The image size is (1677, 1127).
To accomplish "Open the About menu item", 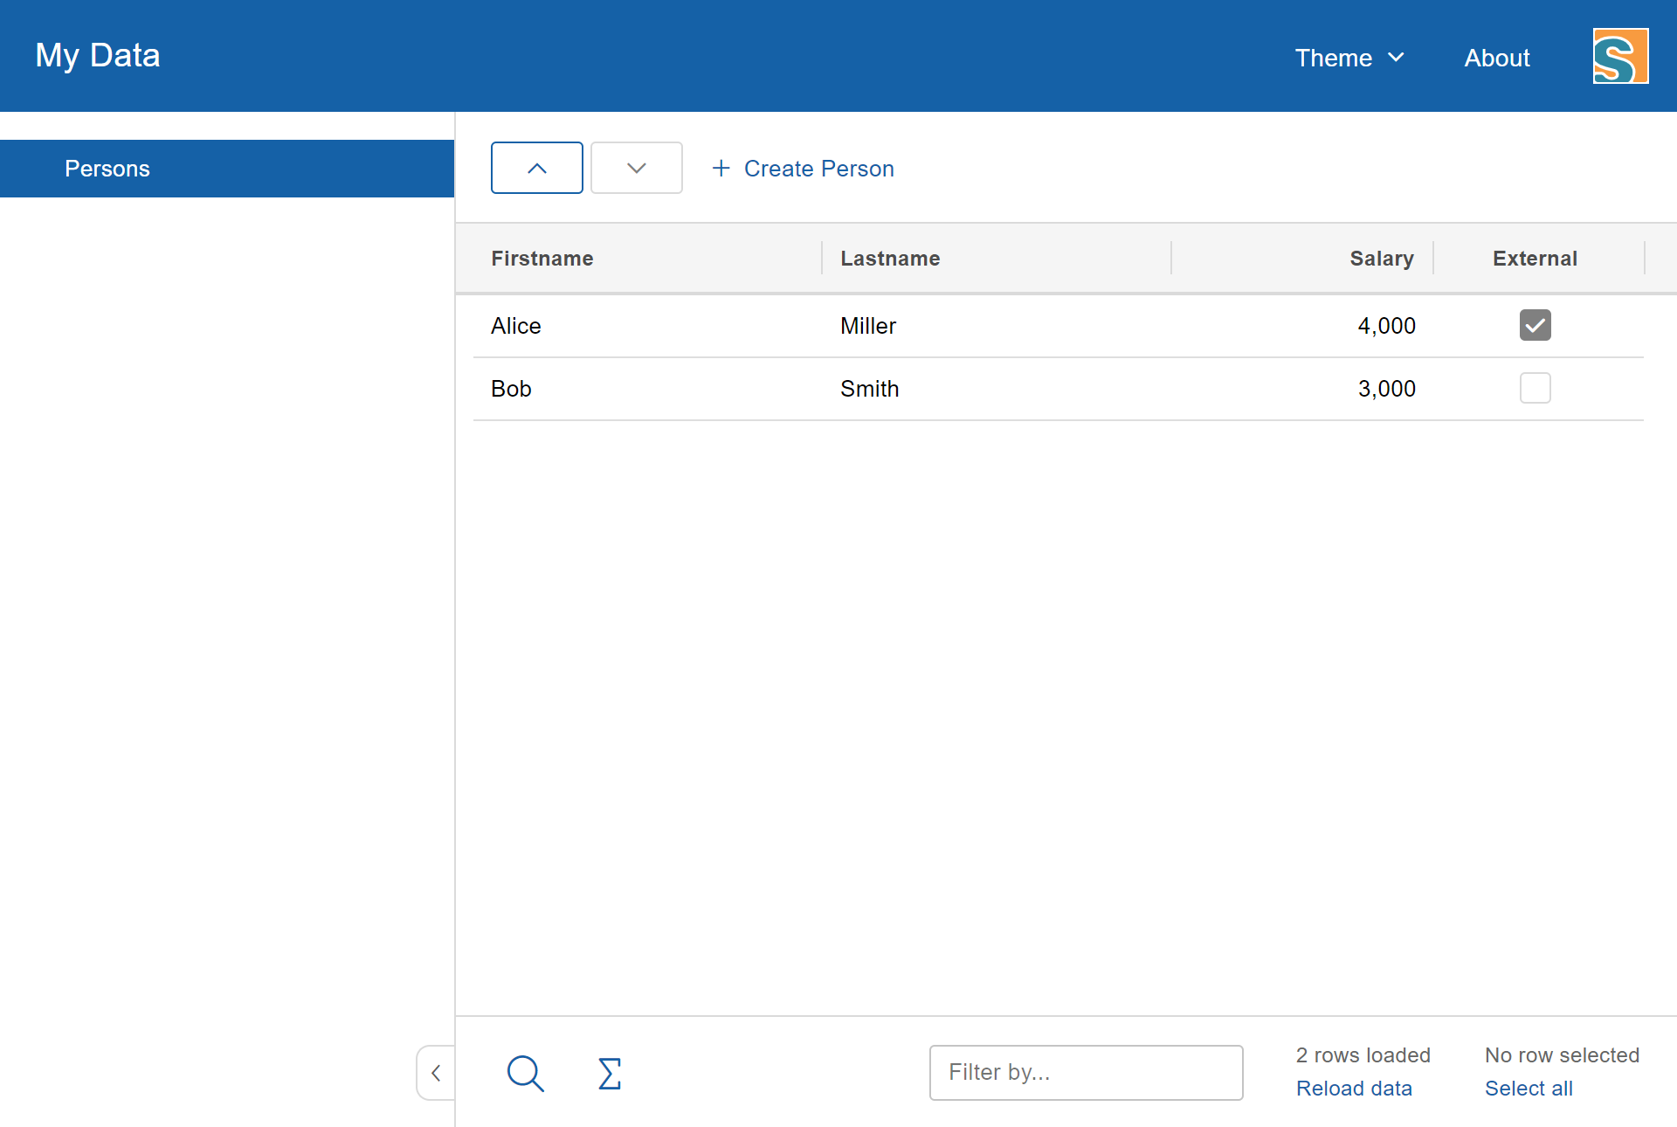I will point(1497,55).
